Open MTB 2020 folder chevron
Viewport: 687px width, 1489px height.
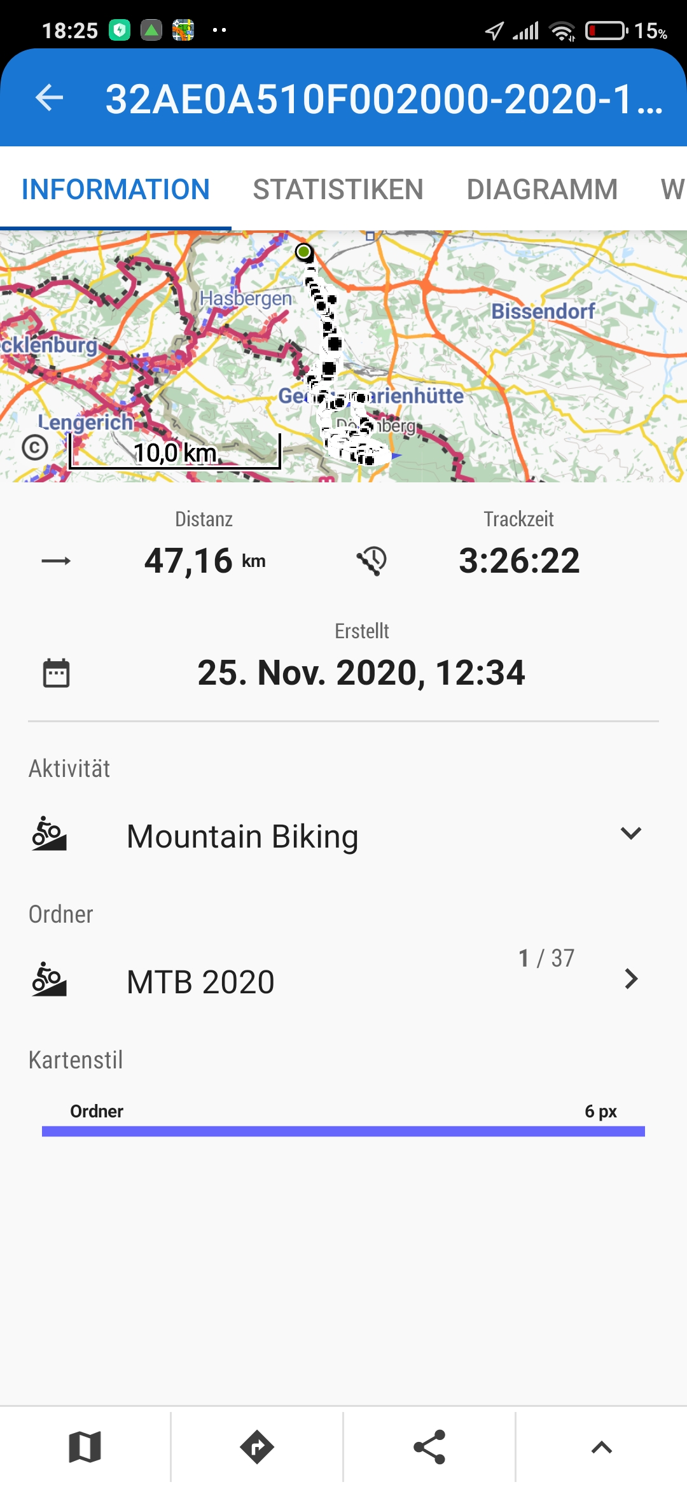630,979
